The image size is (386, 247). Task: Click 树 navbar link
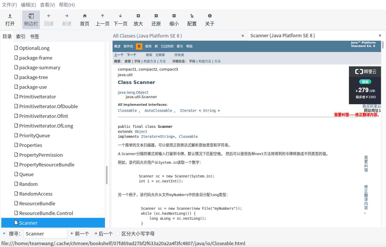pos(156,46)
